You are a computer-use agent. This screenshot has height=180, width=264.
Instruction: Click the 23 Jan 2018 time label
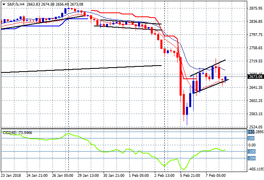[11, 176]
